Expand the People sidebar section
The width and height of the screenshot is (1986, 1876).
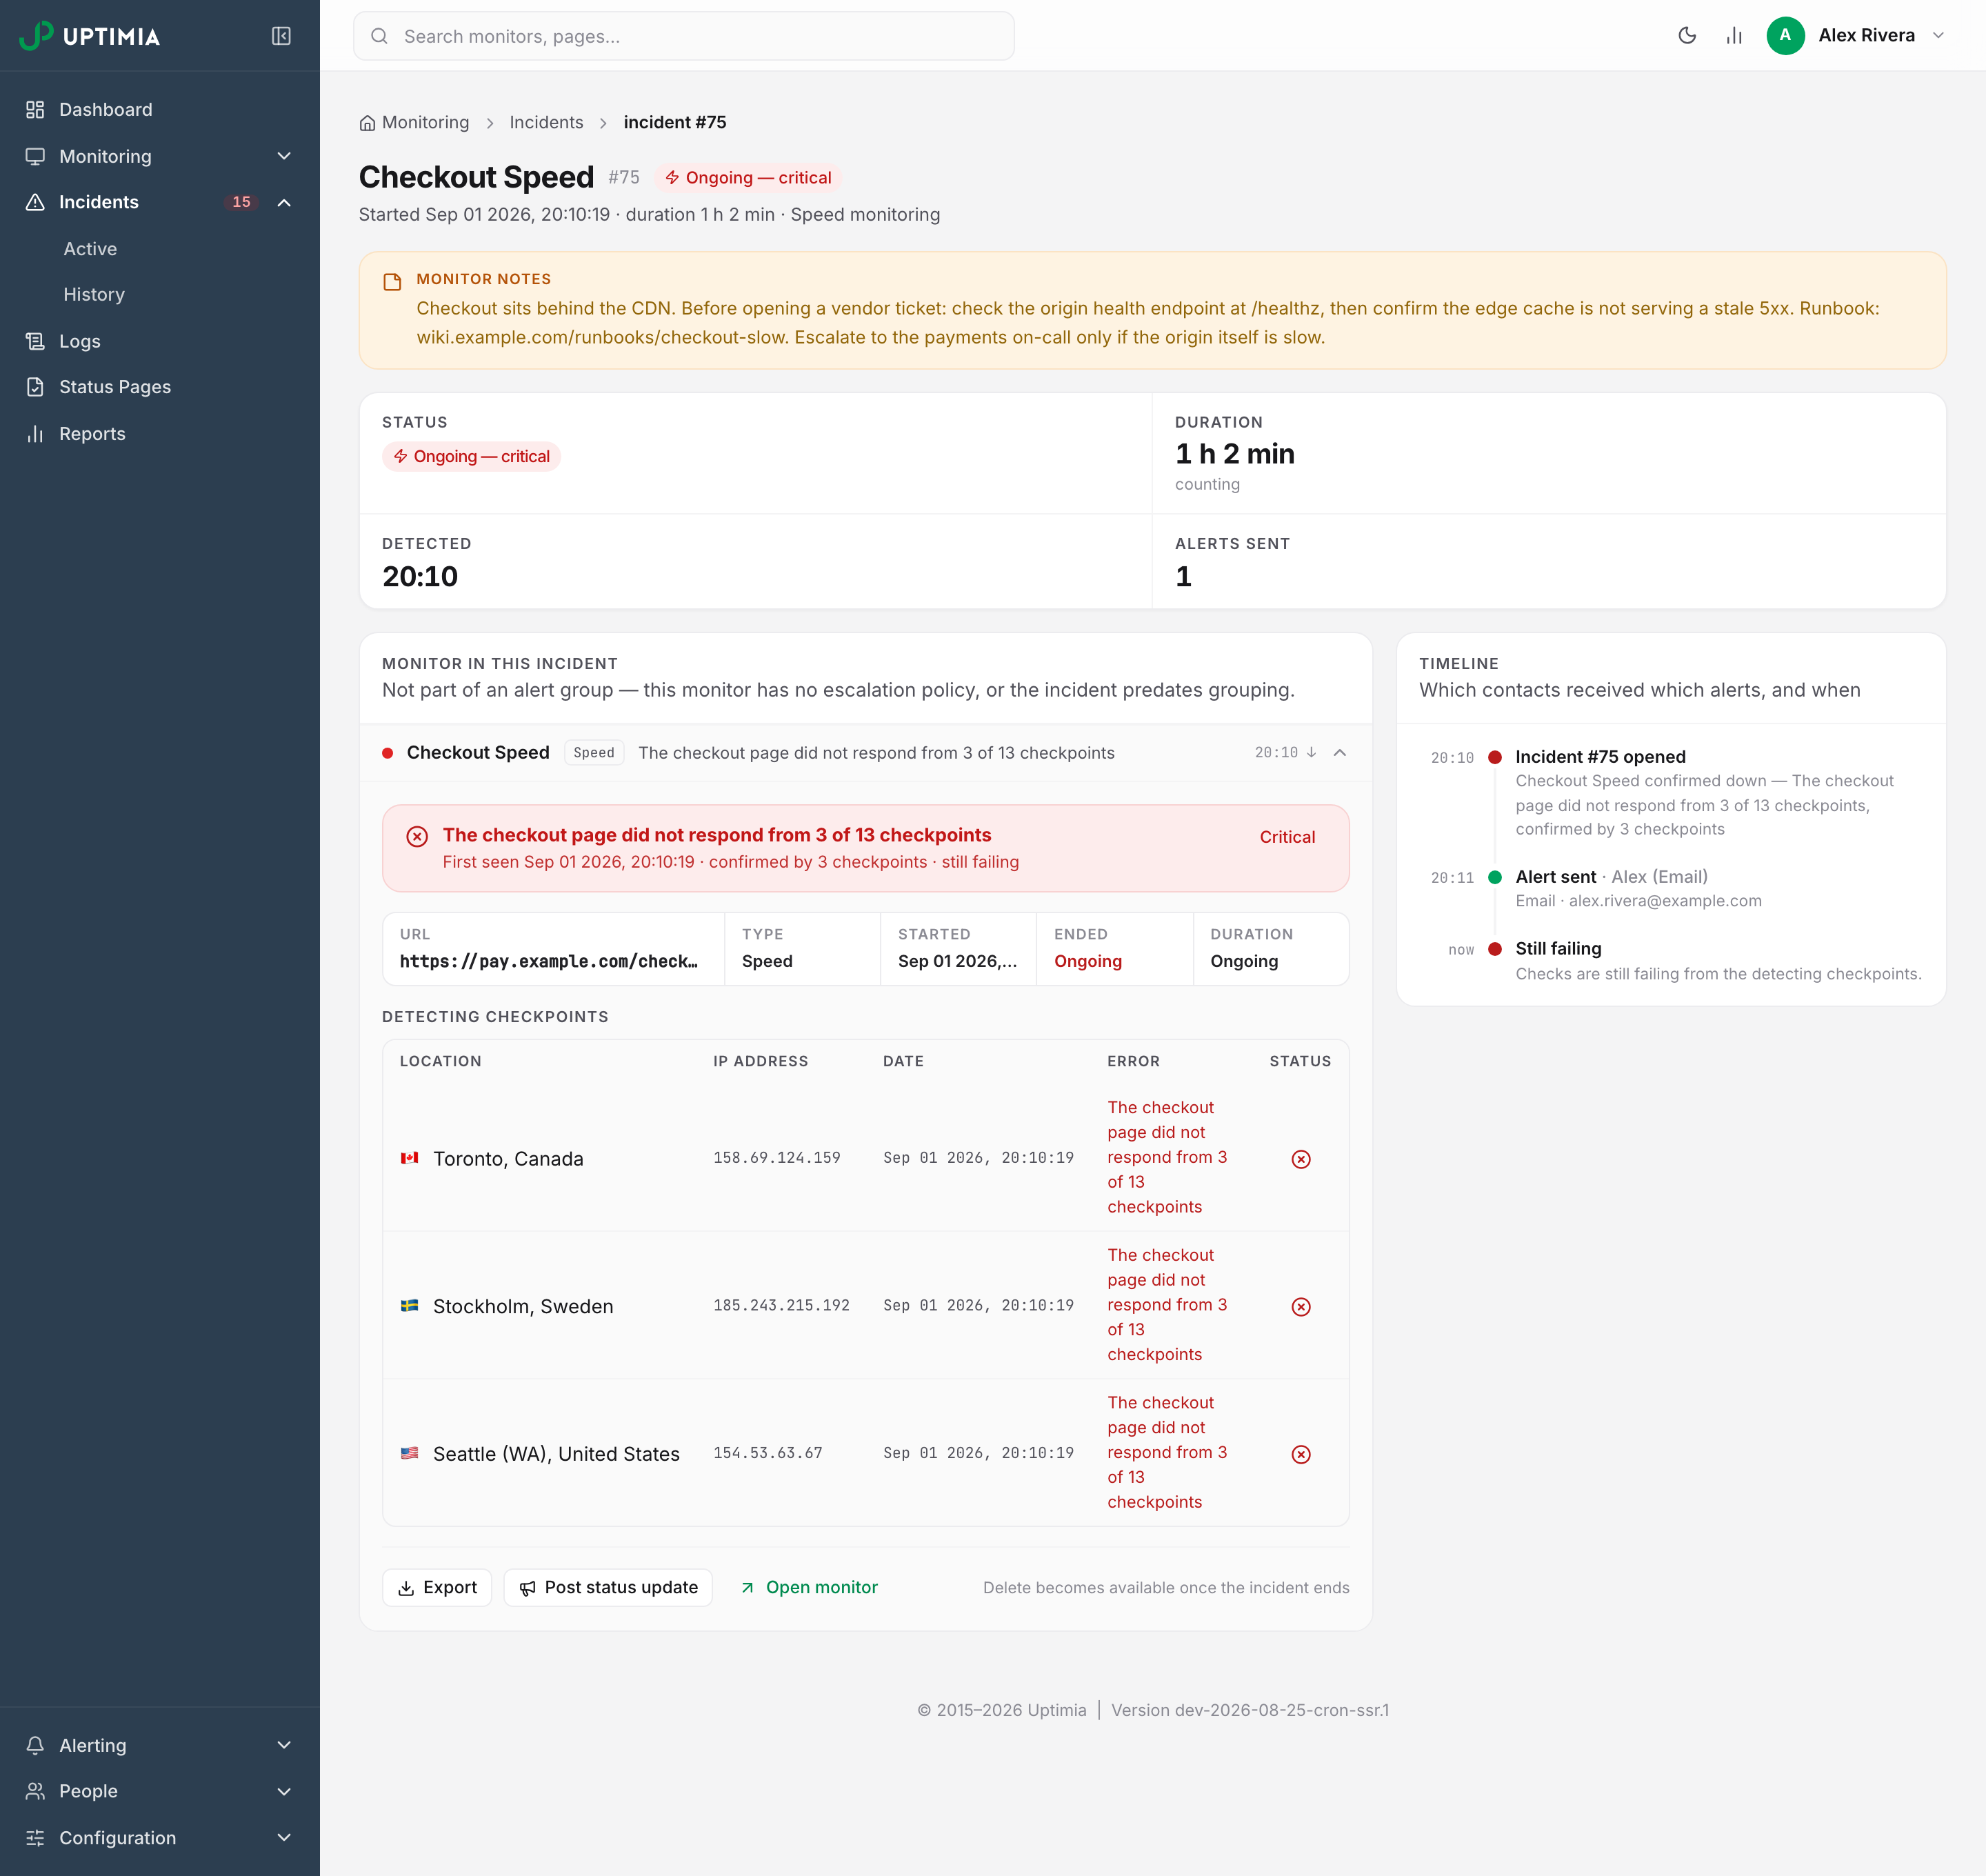point(160,1791)
